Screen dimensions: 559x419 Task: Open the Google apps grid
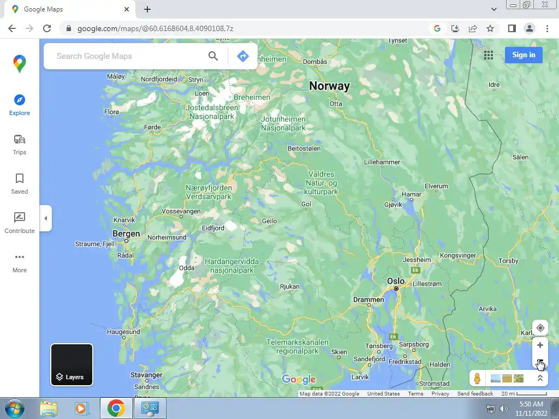(489, 55)
